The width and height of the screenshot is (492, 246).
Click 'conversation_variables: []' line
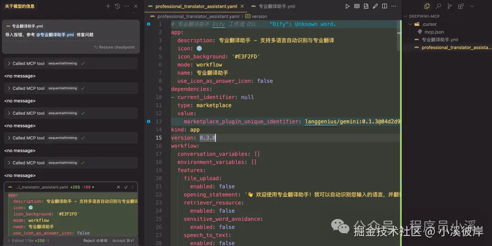tap(218, 154)
